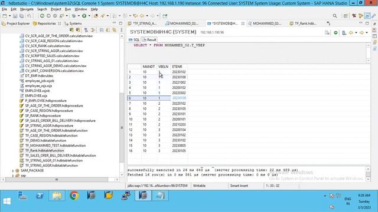Click the Search magnifier icon in toolbar
378x212 pixels.
(x=335, y=16)
